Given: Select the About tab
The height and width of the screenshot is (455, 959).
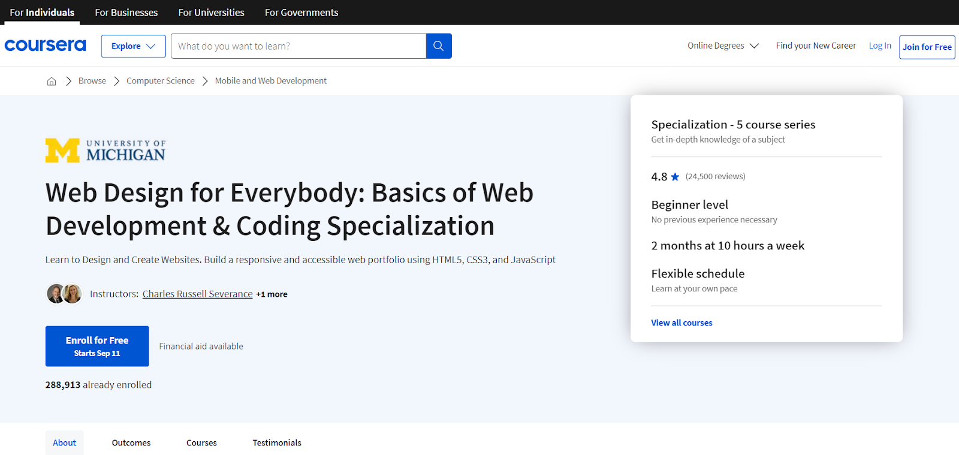Looking at the screenshot, I should point(65,443).
